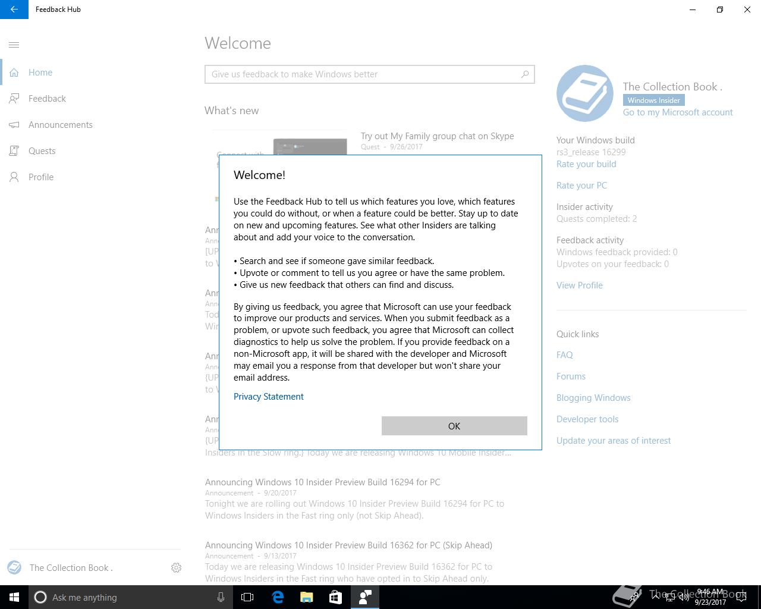Click the large Collection Book profile picture
Viewport: 761px width, 609px height.
coord(585,93)
